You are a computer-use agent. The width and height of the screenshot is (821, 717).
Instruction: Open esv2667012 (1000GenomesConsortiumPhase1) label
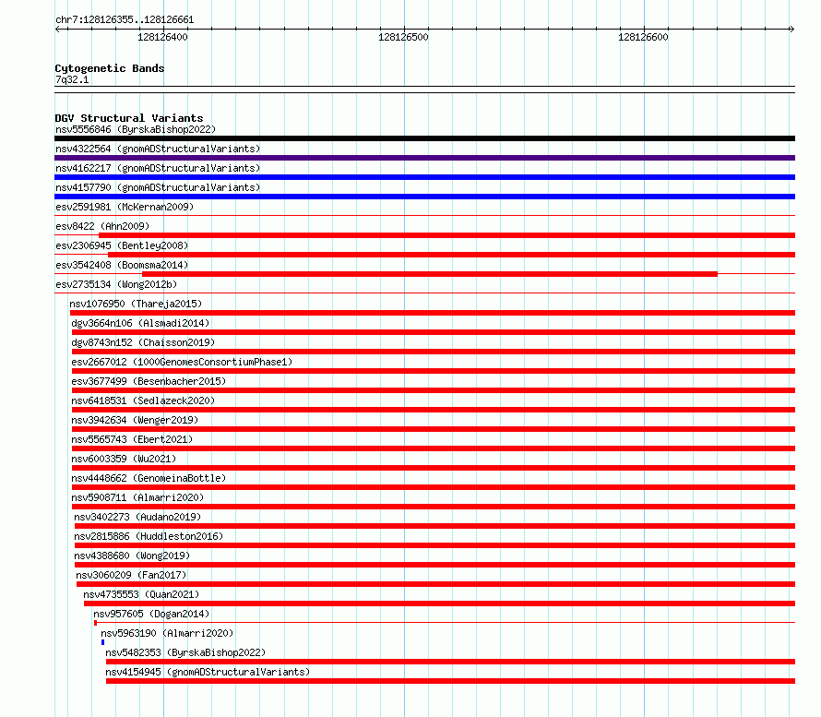(x=182, y=362)
